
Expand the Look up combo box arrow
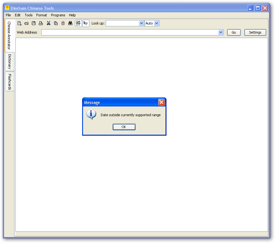click(x=141, y=23)
